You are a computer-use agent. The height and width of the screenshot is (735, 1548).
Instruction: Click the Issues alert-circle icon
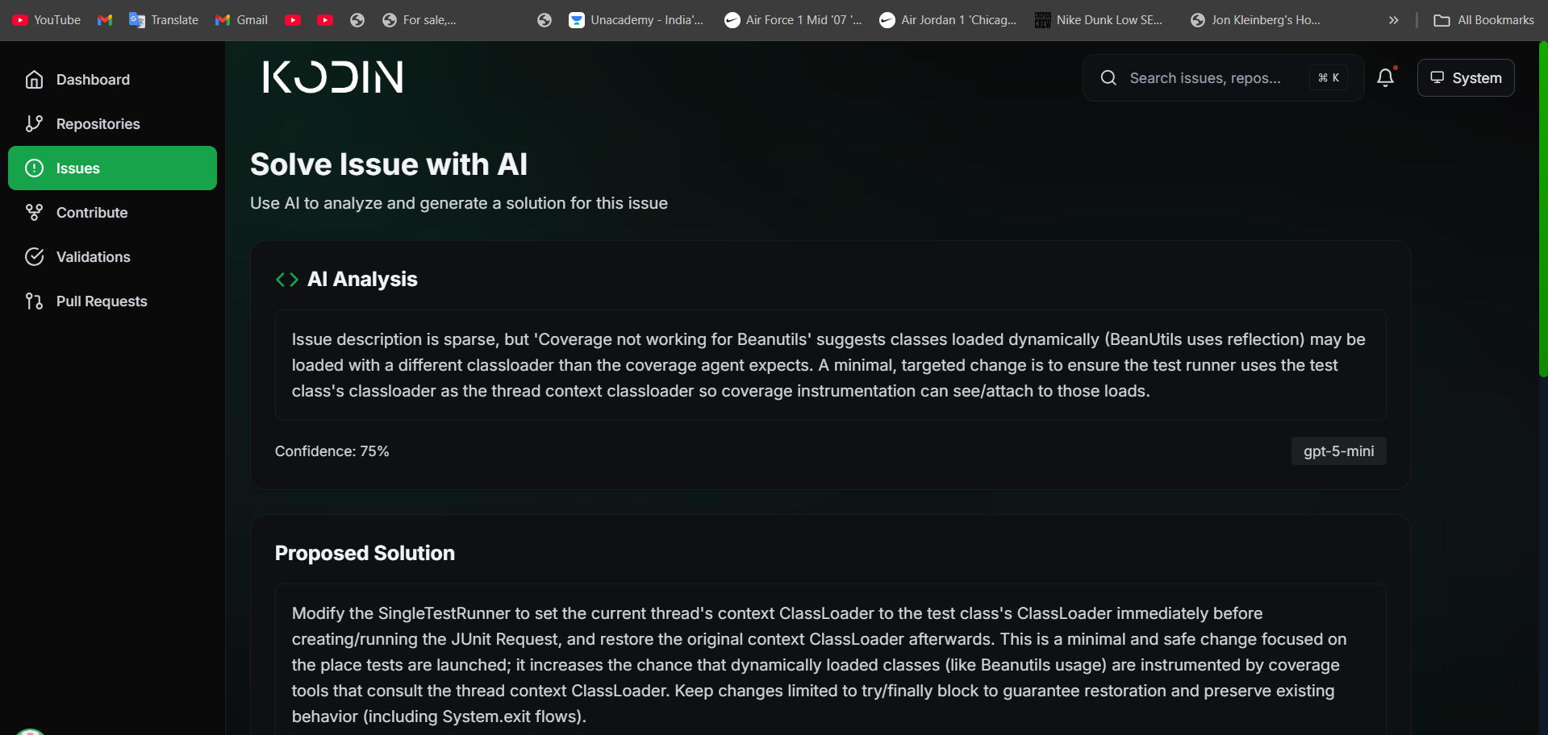34,168
